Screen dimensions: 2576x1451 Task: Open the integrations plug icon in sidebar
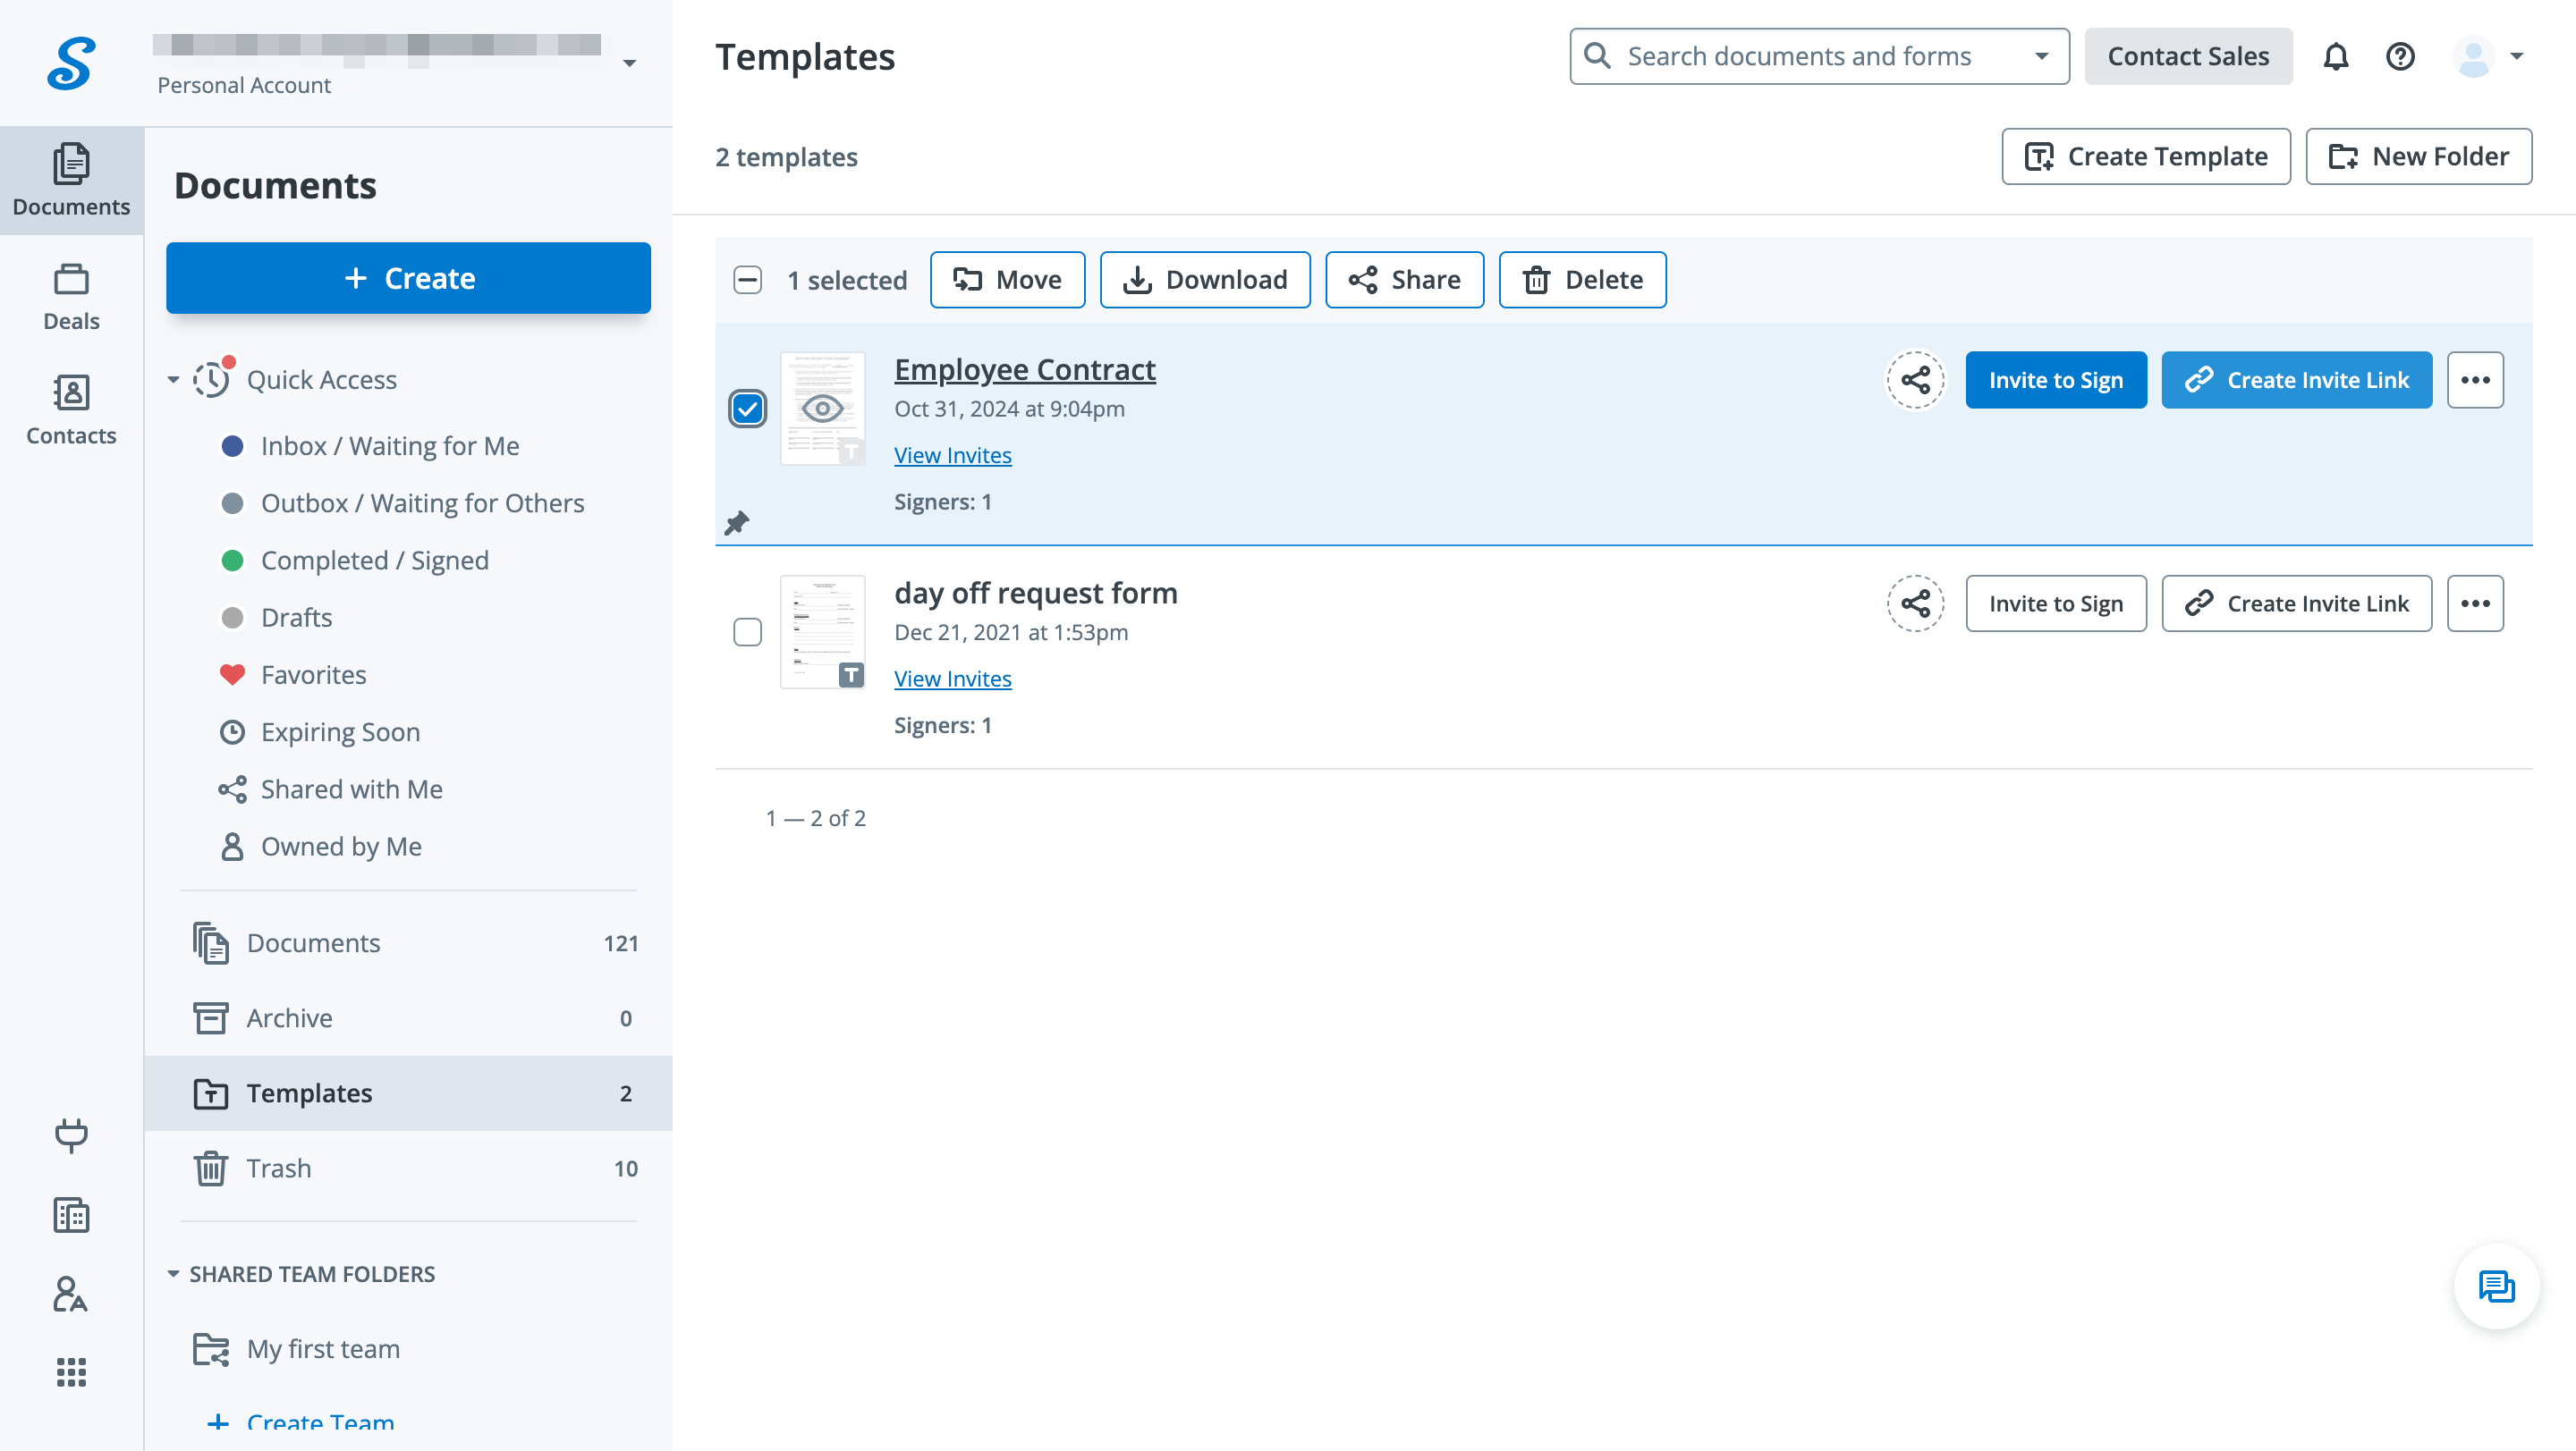[71, 1135]
